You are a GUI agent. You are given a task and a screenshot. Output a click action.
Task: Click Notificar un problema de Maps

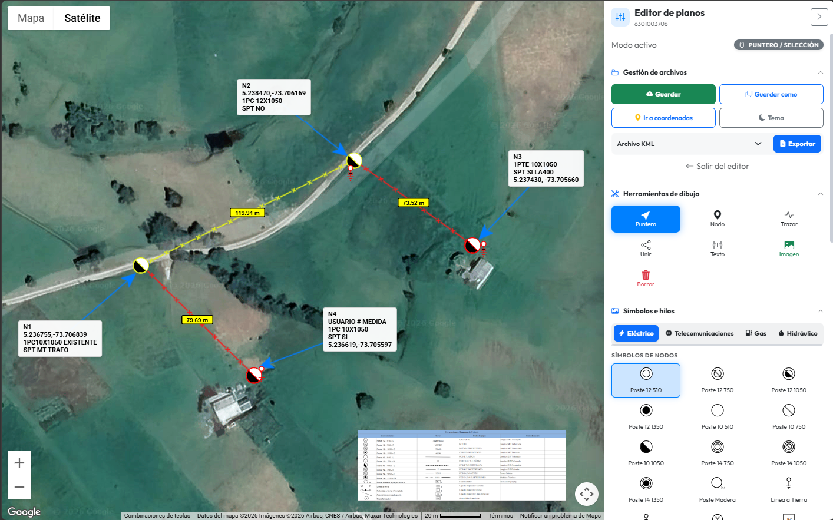(x=560, y=515)
